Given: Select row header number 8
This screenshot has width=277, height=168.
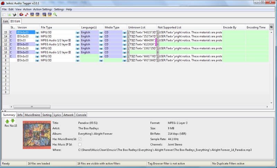Looking at the screenshot, I should [6, 60].
